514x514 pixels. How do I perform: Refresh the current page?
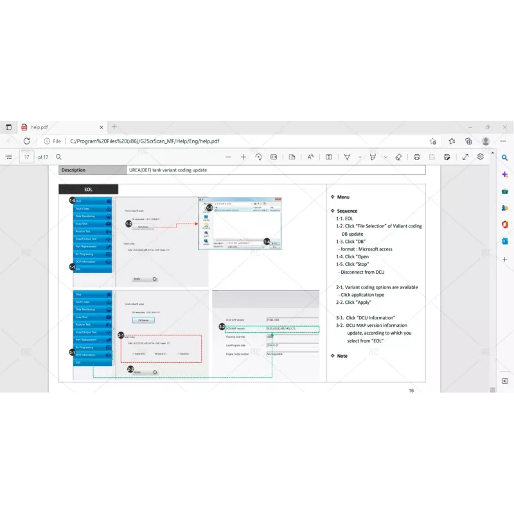pos(26,141)
